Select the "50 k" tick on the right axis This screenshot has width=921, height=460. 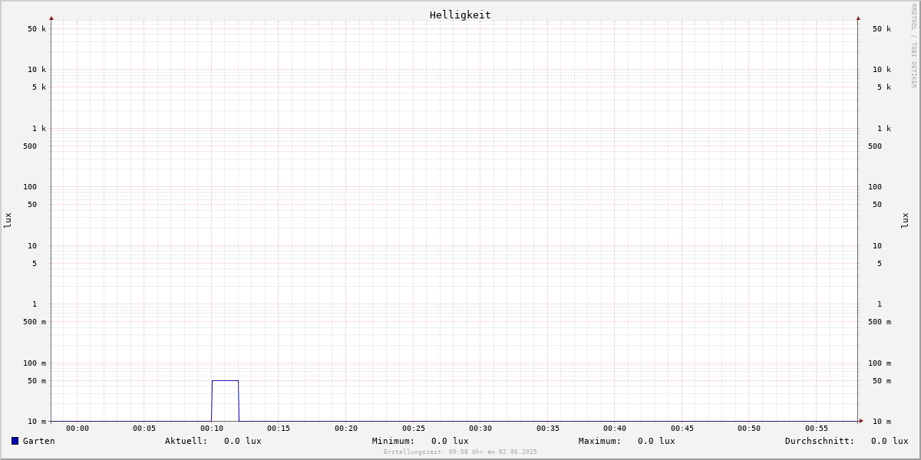coord(882,29)
